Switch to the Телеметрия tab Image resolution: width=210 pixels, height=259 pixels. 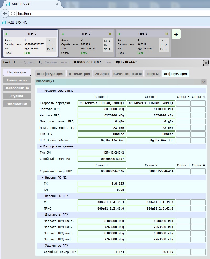[79, 74]
